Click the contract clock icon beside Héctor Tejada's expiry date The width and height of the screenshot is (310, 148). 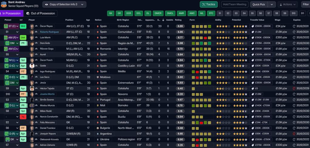294,88
